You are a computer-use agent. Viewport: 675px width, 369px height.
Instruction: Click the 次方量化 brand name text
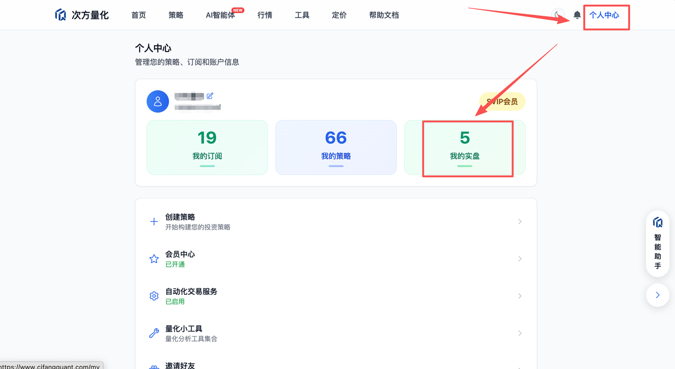90,15
